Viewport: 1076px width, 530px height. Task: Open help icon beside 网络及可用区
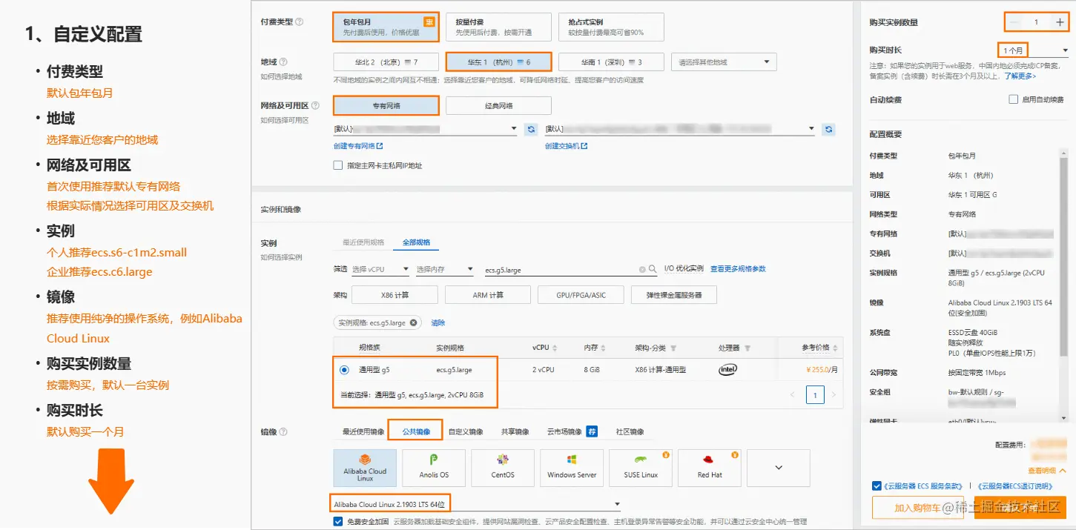[x=315, y=106]
